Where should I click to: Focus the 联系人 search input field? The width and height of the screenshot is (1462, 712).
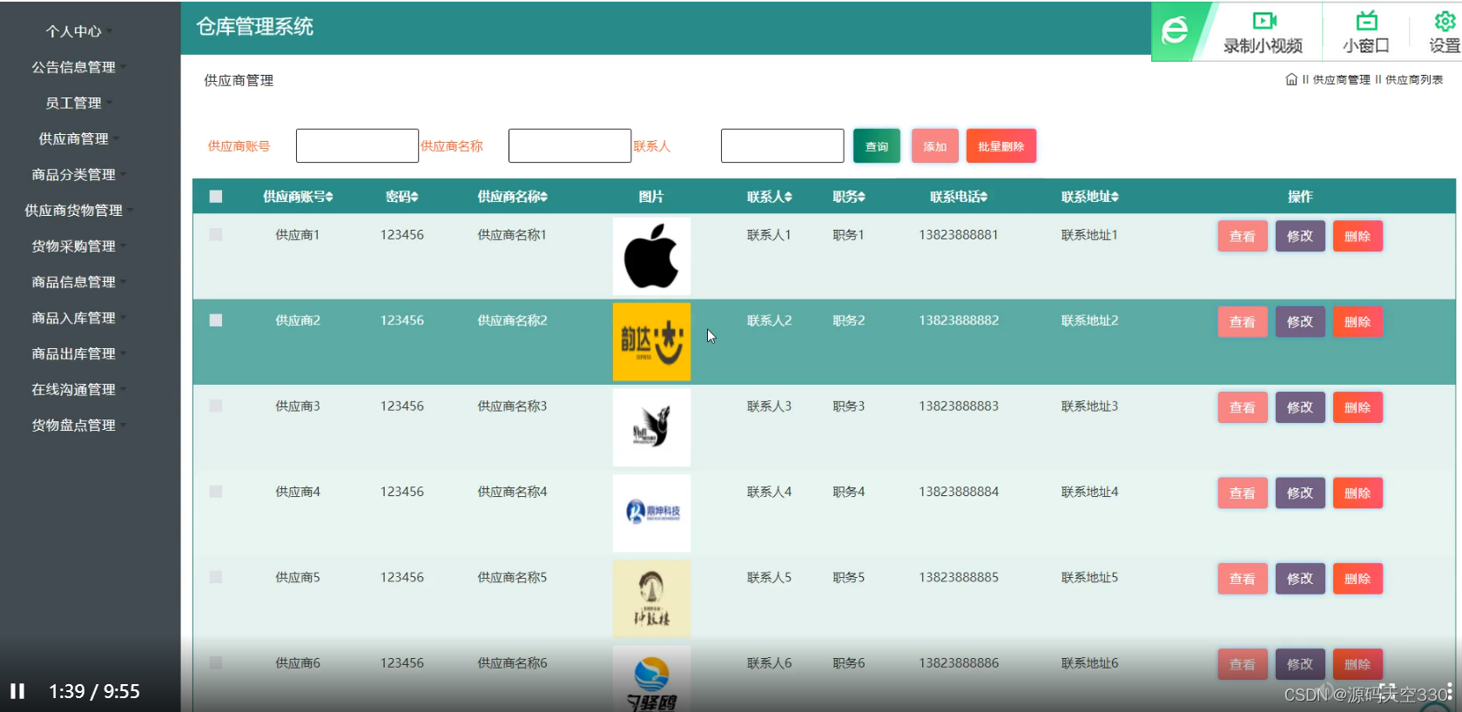pos(782,146)
